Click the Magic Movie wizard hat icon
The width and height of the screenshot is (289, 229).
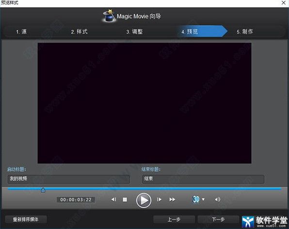[109, 16]
